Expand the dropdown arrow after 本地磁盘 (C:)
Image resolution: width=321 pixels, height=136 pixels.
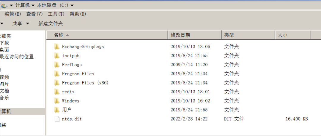pyautogui.click(x=72, y=6)
